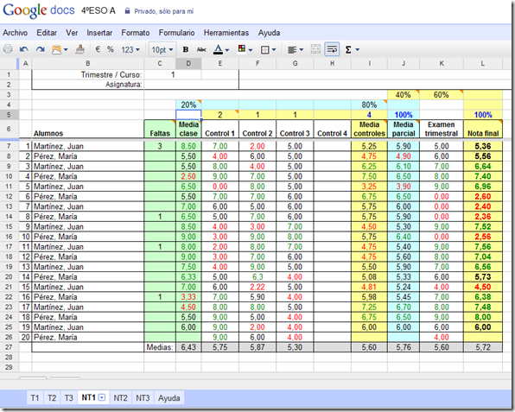The image size is (515, 412).
Task: Open the 10pt font size dropdown
Action: point(162,50)
